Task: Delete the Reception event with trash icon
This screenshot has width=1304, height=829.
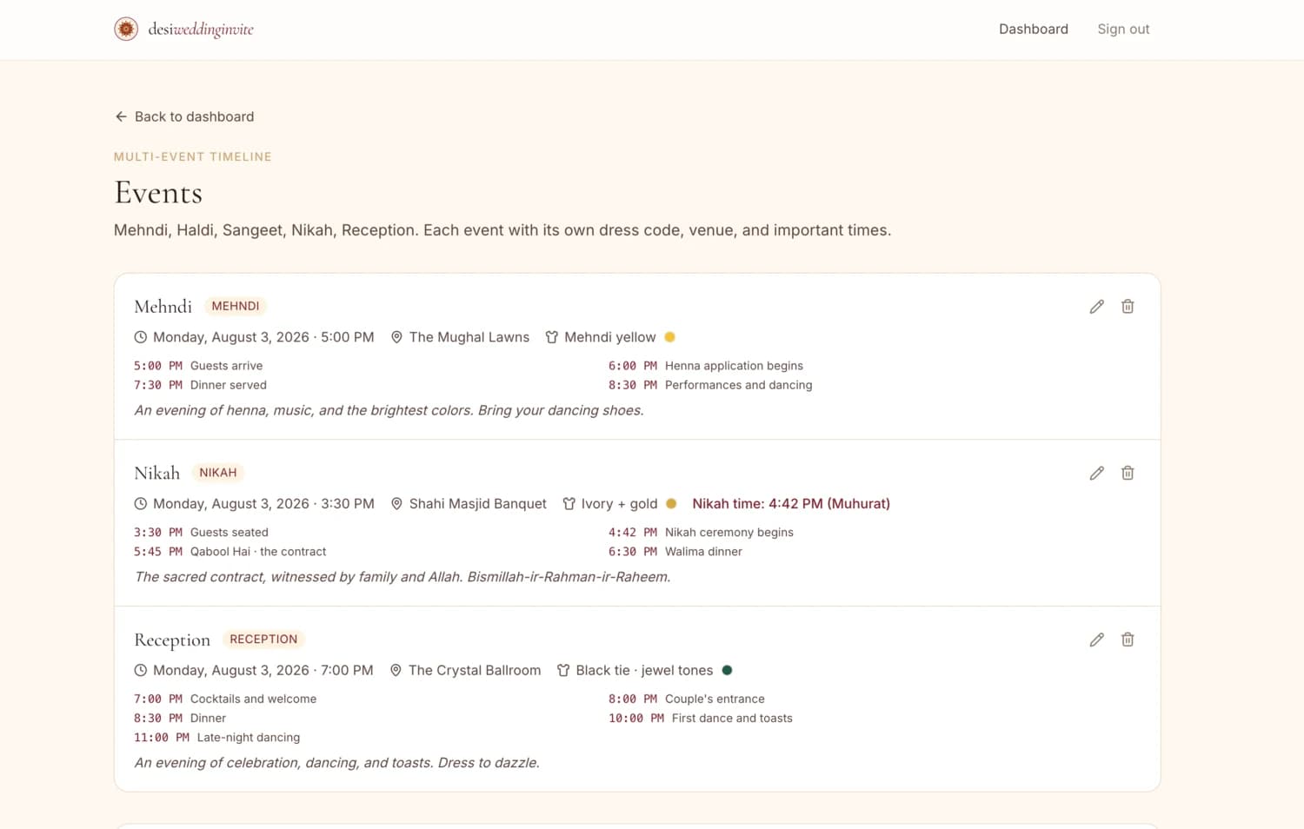Action: [x=1128, y=640]
